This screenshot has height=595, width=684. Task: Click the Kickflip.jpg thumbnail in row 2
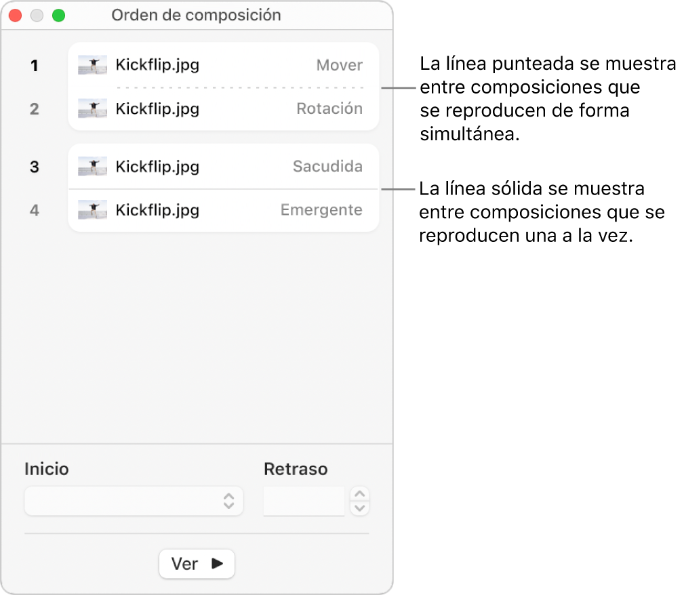[x=92, y=108]
